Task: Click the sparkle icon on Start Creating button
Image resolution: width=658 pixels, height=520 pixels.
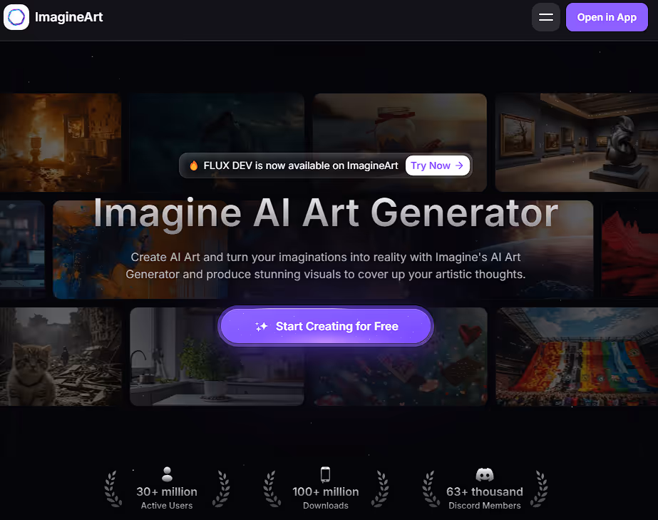Action: pos(261,327)
